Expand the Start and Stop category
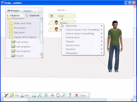This screenshot has height=102, width=137. coord(23,23)
